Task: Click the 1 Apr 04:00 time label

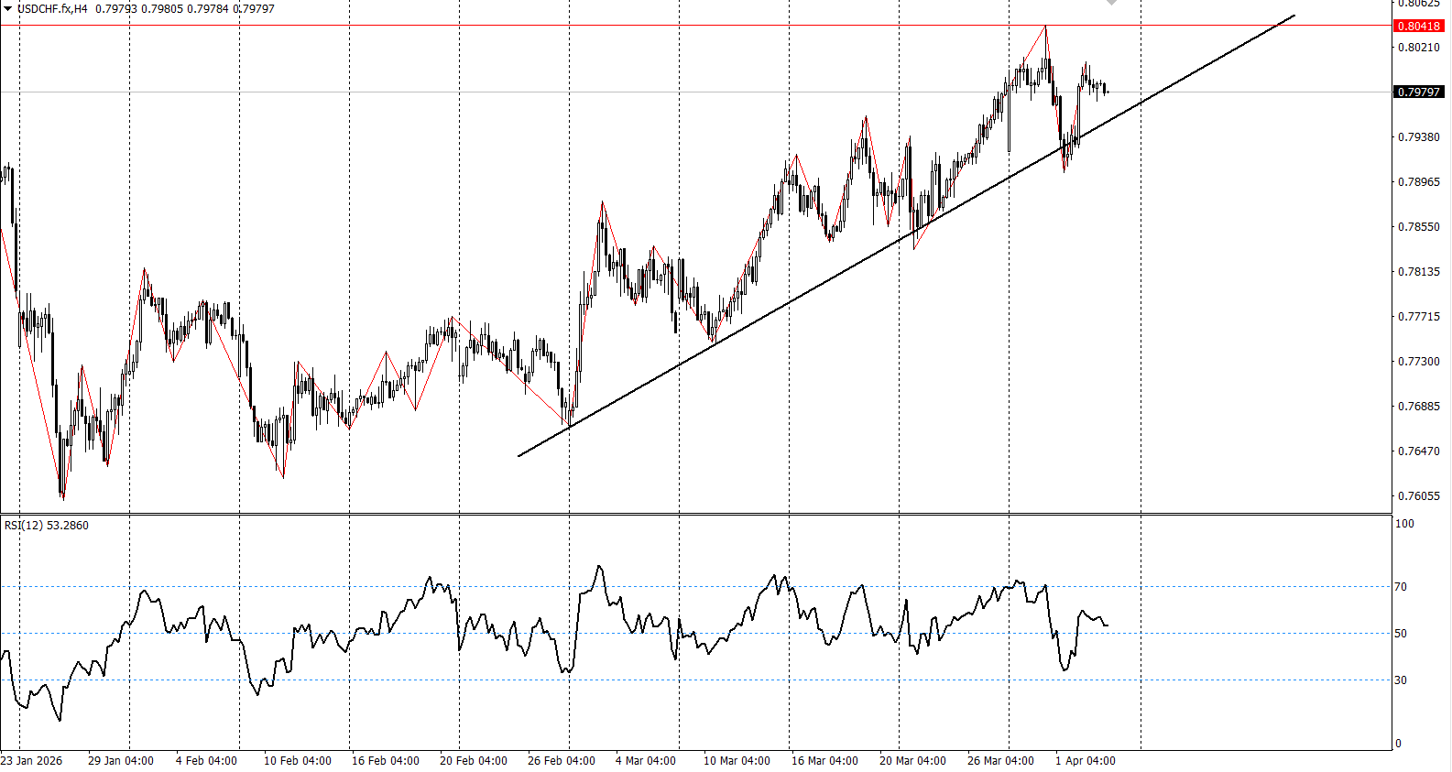Action: click(x=1086, y=760)
